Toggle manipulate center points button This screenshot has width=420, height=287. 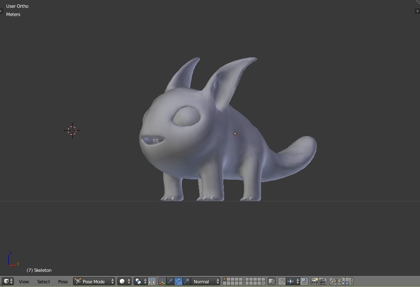click(x=152, y=281)
